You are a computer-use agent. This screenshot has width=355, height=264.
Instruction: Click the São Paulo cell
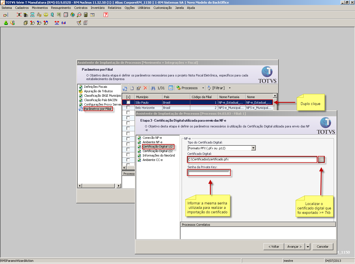click(148, 102)
